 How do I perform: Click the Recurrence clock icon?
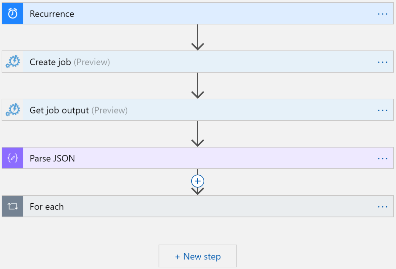(12, 14)
